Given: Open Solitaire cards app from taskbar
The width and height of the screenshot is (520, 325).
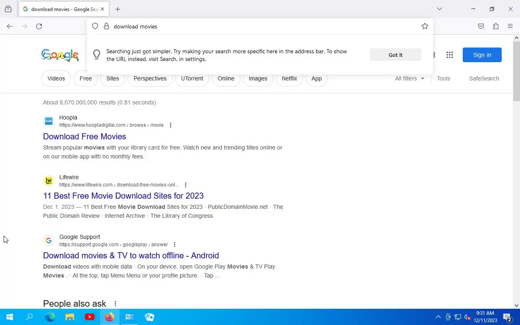Looking at the screenshot, I should (149, 317).
